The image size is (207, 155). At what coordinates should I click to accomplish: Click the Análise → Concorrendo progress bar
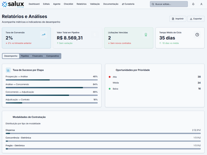[x=52, y=88]
